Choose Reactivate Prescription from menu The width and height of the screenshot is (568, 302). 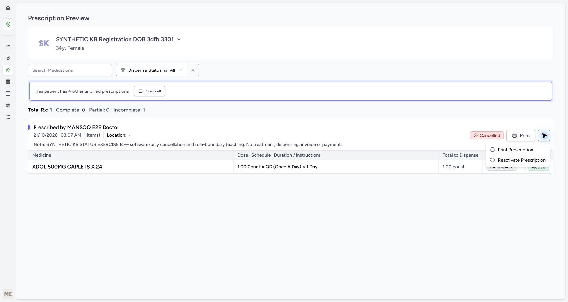(518, 160)
